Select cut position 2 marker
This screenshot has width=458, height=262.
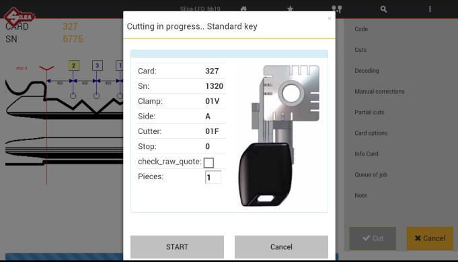coord(73,65)
